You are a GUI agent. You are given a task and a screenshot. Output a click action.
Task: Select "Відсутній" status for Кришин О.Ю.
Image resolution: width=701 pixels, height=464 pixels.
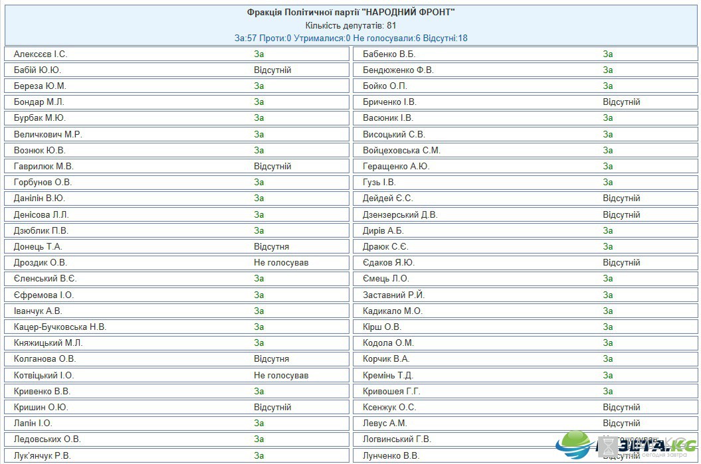(272, 408)
